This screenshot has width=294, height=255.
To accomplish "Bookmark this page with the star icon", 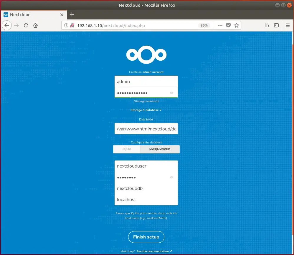I will click(x=237, y=25).
